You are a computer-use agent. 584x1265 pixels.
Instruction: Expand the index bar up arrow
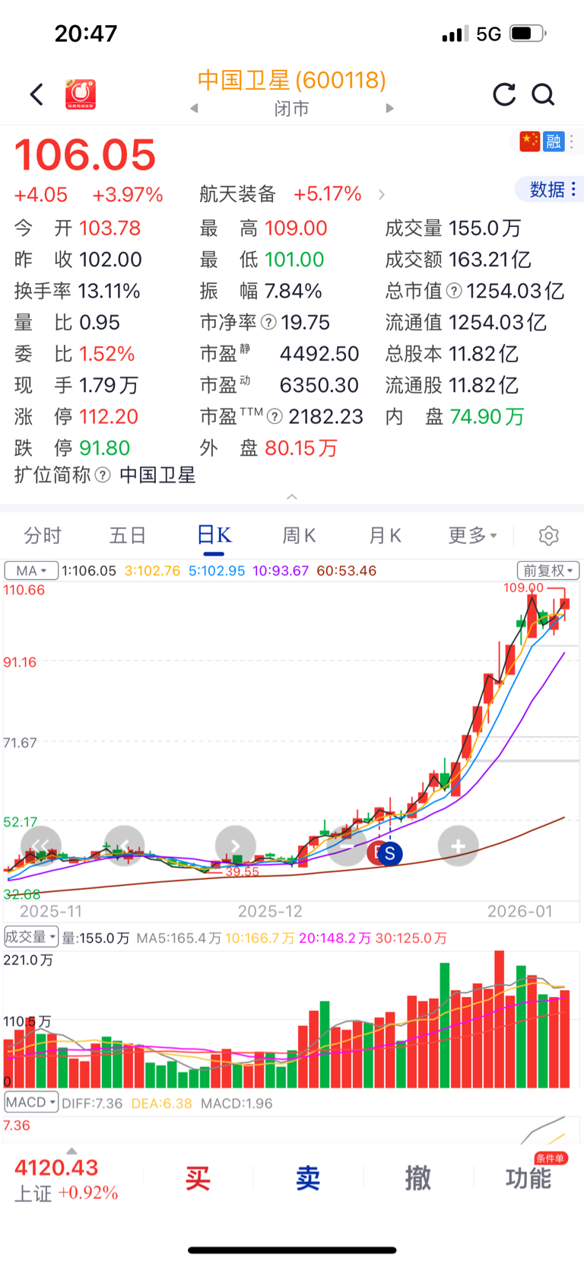pyautogui.click(x=71, y=1151)
